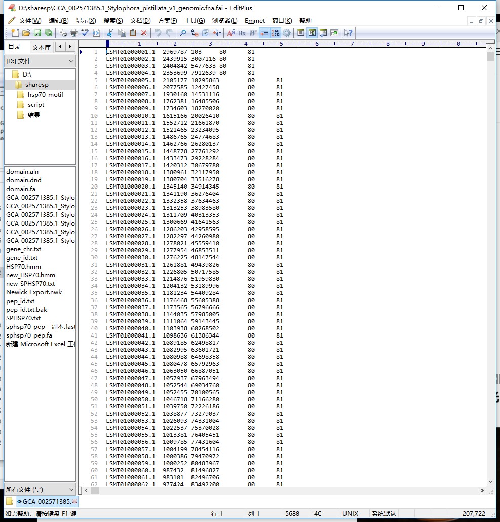
Task: Click the Cut scissors icon
Action: [x=110, y=33]
